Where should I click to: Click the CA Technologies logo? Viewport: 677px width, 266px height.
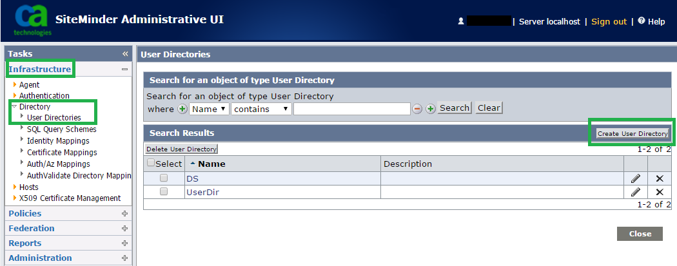(33, 21)
